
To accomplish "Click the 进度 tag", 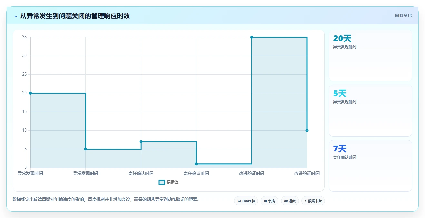I will click(290, 201).
